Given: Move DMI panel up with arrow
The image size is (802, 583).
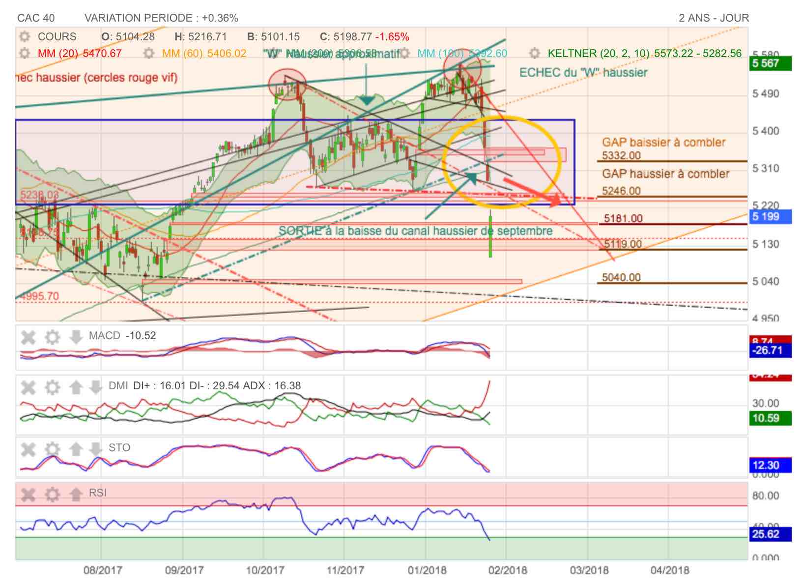Looking at the screenshot, I should click(x=76, y=387).
